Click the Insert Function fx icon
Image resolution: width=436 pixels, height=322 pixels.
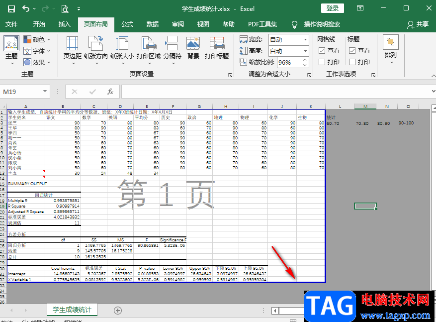pos(110,92)
